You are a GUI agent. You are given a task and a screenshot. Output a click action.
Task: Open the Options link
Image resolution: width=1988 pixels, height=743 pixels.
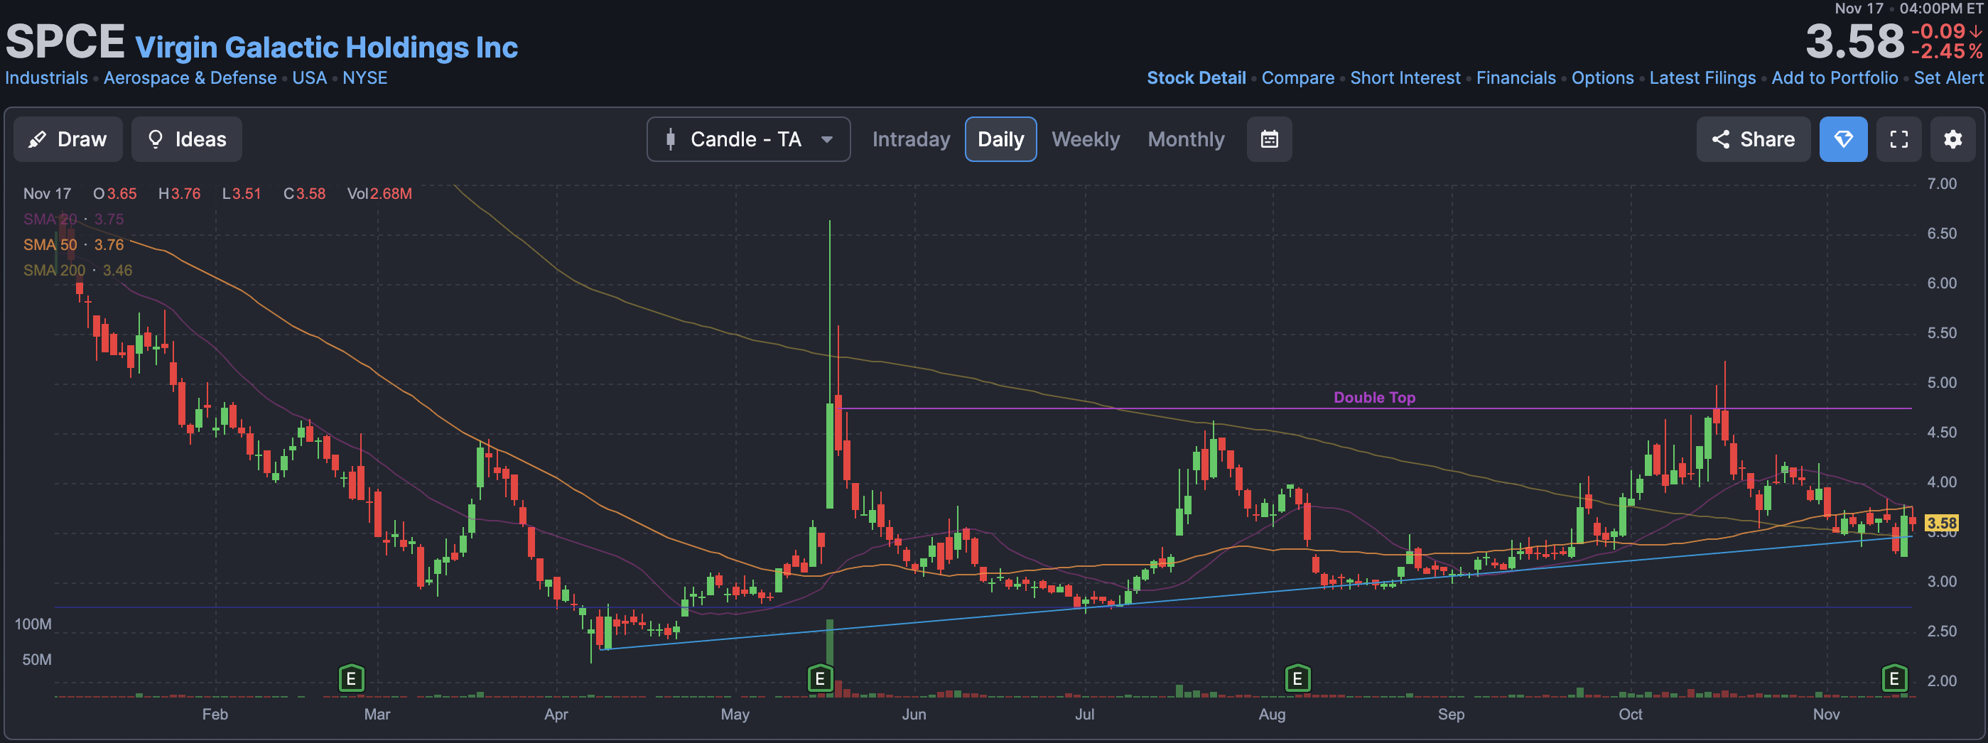[1602, 78]
